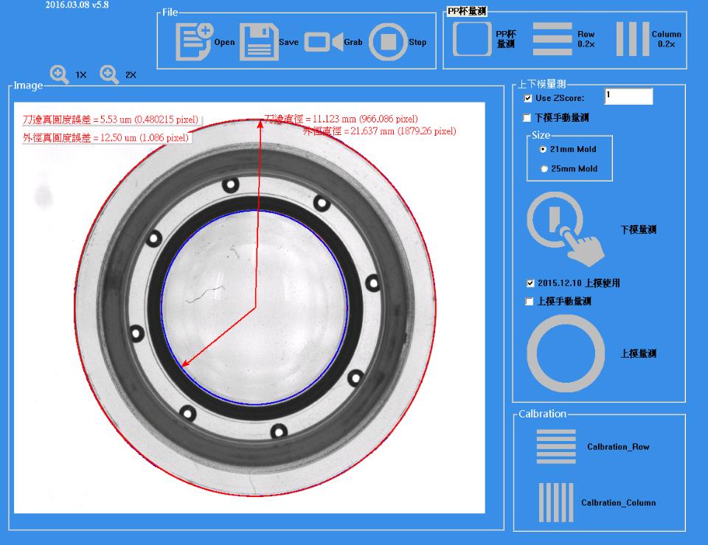Viewport: 708px width, 545px height.
Task: Select the Row 0.2x icon
Action: [552, 39]
